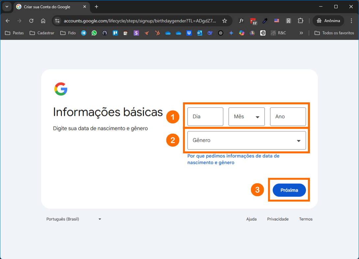Show more bookmarks via the overflow chevron
The image size is (359, 259).
coord(301,33)
